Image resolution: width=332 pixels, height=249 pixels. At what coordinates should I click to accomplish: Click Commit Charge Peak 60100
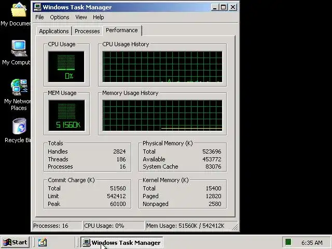click(x=118, y=204)
